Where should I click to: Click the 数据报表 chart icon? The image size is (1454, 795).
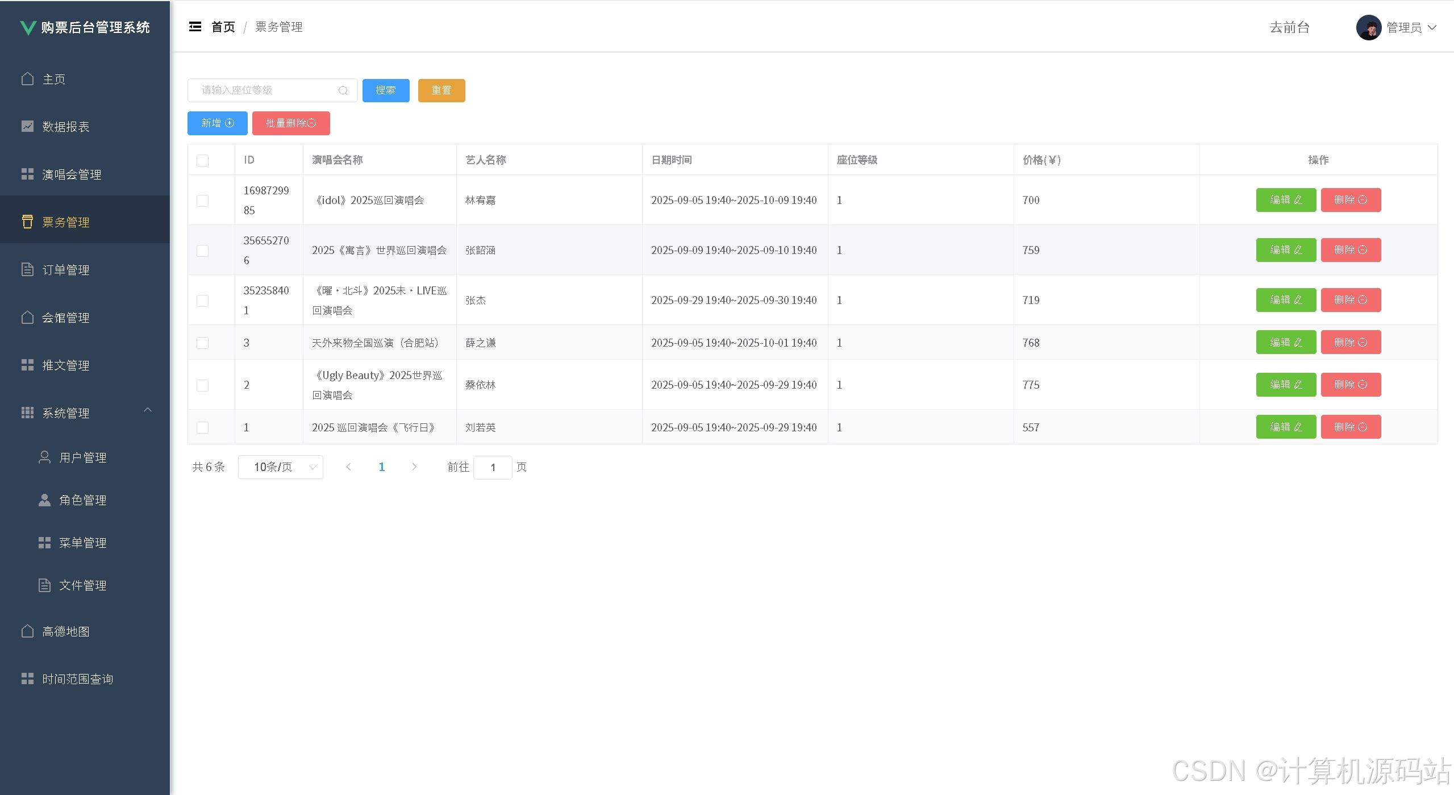click(x=27, y=126)
